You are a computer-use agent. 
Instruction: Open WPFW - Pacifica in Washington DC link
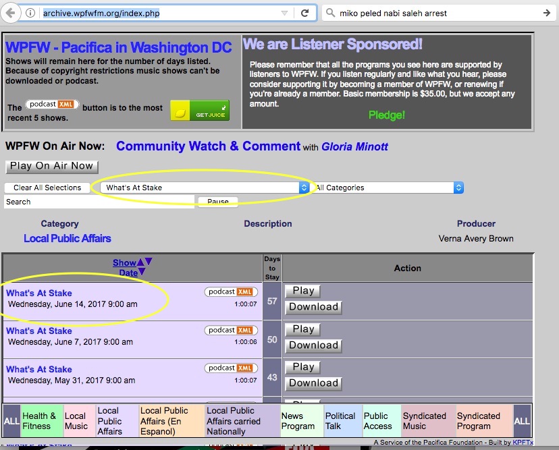tap(119, 47)
